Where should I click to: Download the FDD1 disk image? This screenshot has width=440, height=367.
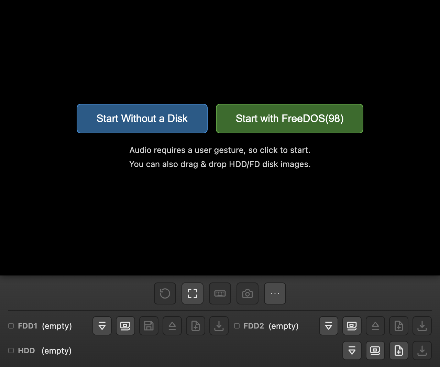219,326
